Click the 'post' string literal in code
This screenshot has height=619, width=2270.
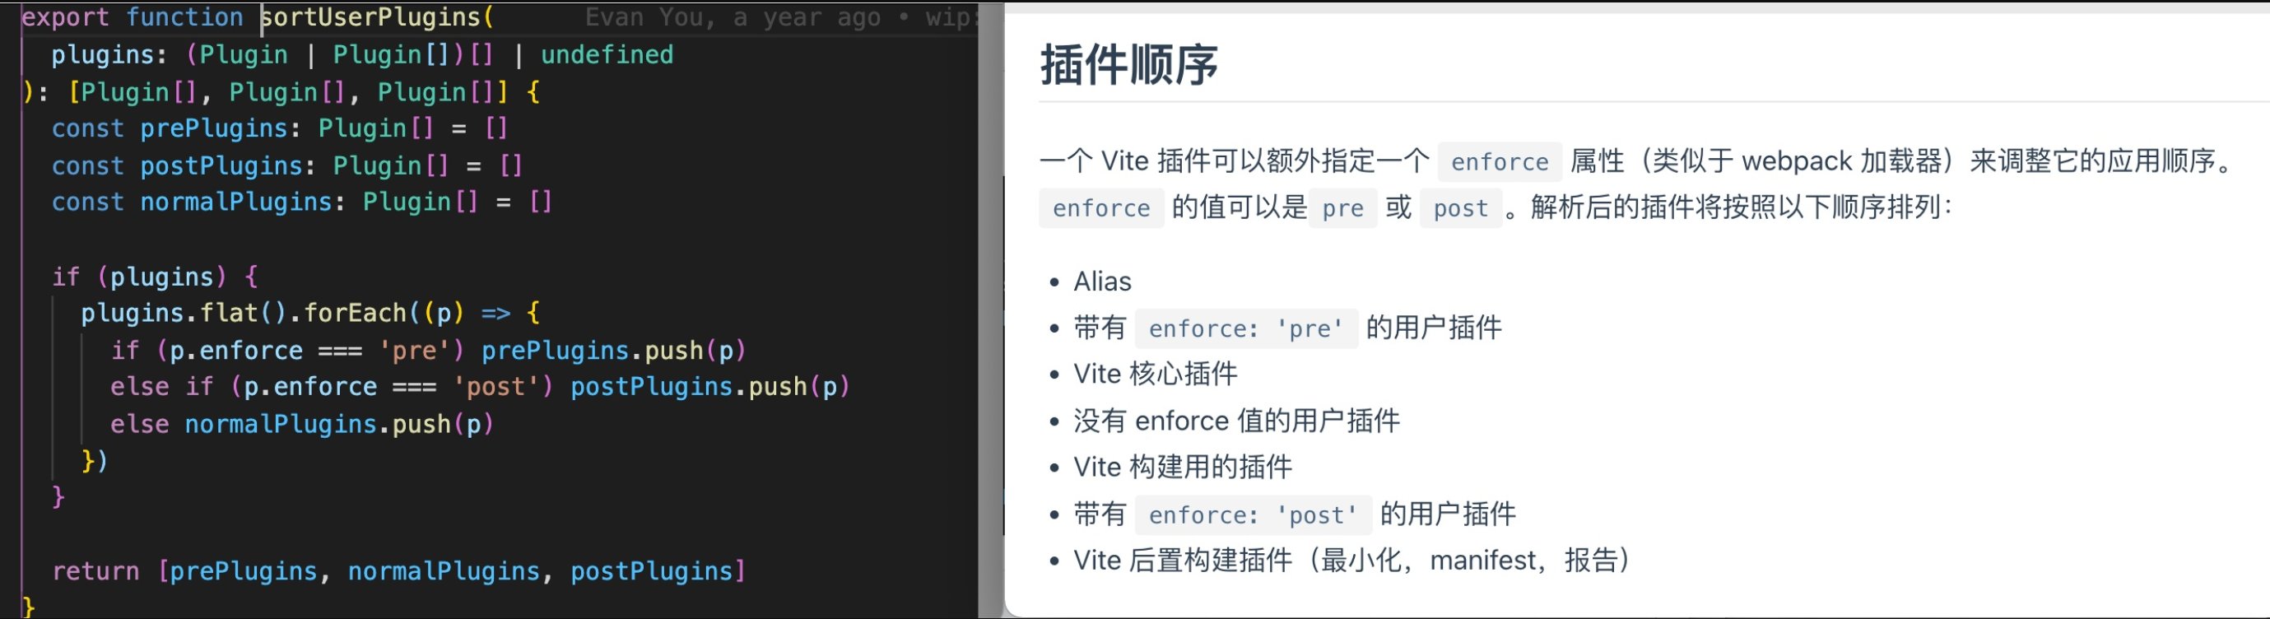pyautogui.click(x=495, y=387)
